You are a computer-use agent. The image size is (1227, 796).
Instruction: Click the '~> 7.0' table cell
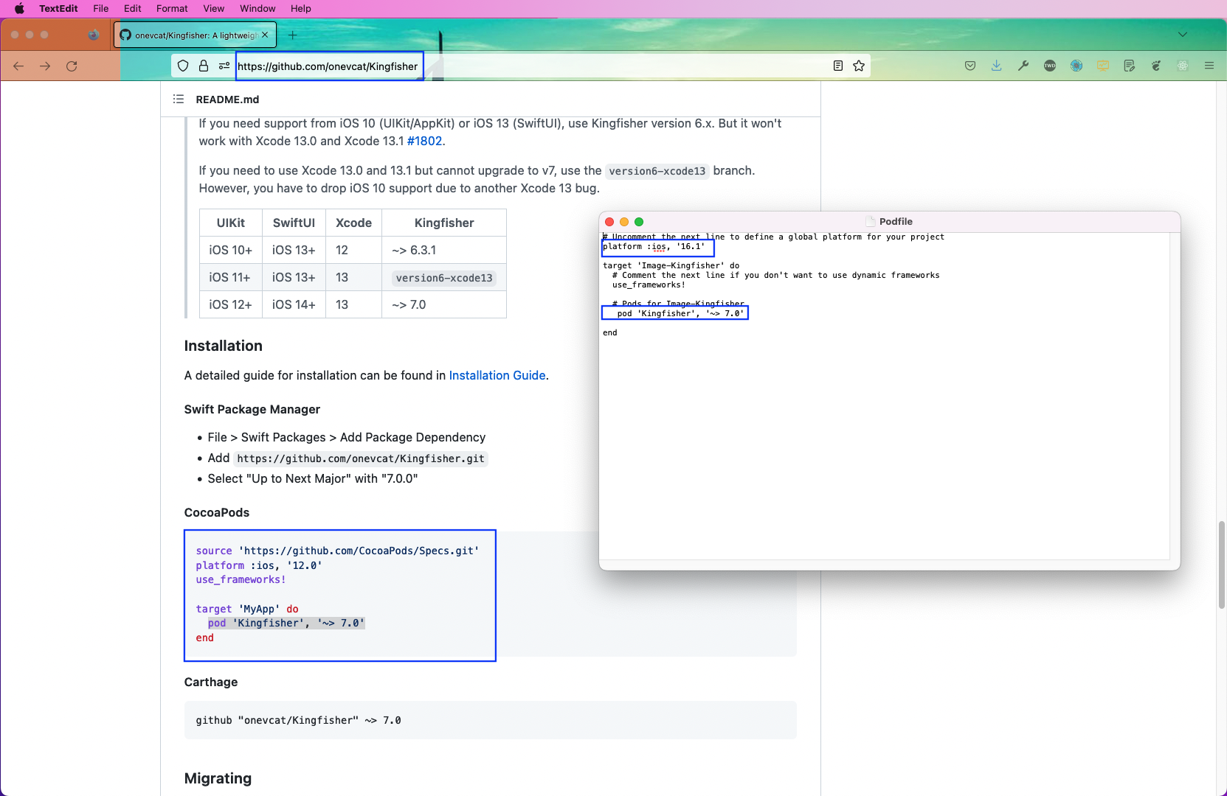[x=443, y=304]
